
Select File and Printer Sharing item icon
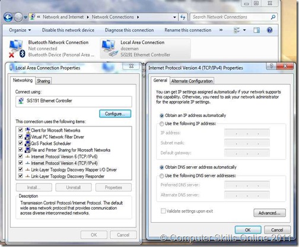[x=28, y=150]
